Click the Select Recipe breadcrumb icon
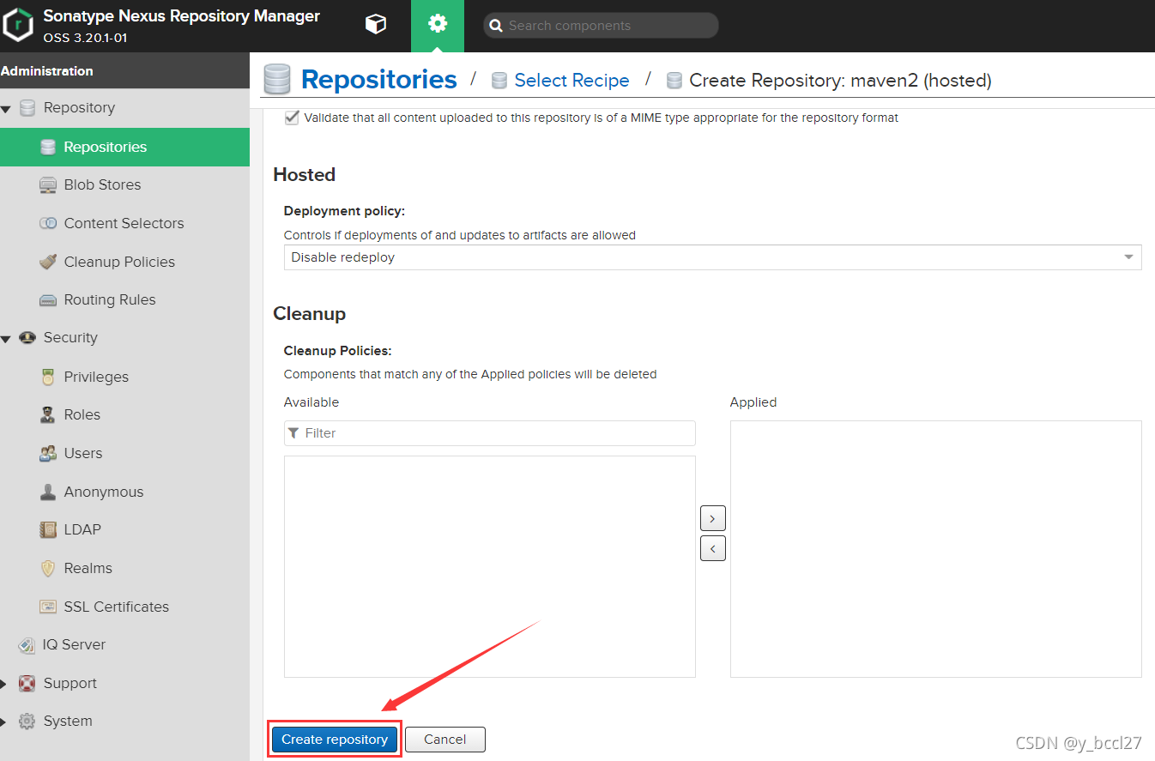The image size is (1155, 761). coord(499,81)
